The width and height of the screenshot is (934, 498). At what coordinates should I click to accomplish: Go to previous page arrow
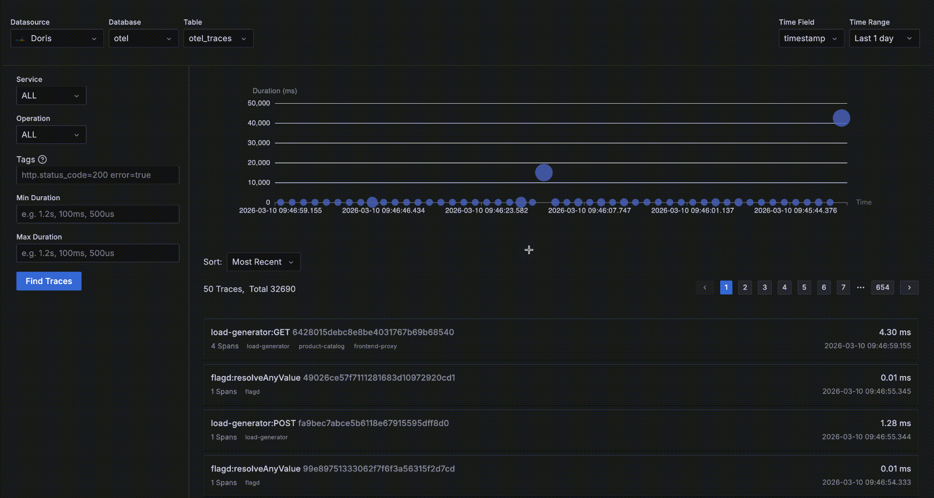click(705, 287)
